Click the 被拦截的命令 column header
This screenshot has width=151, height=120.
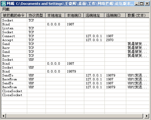(x=14, y=15)
